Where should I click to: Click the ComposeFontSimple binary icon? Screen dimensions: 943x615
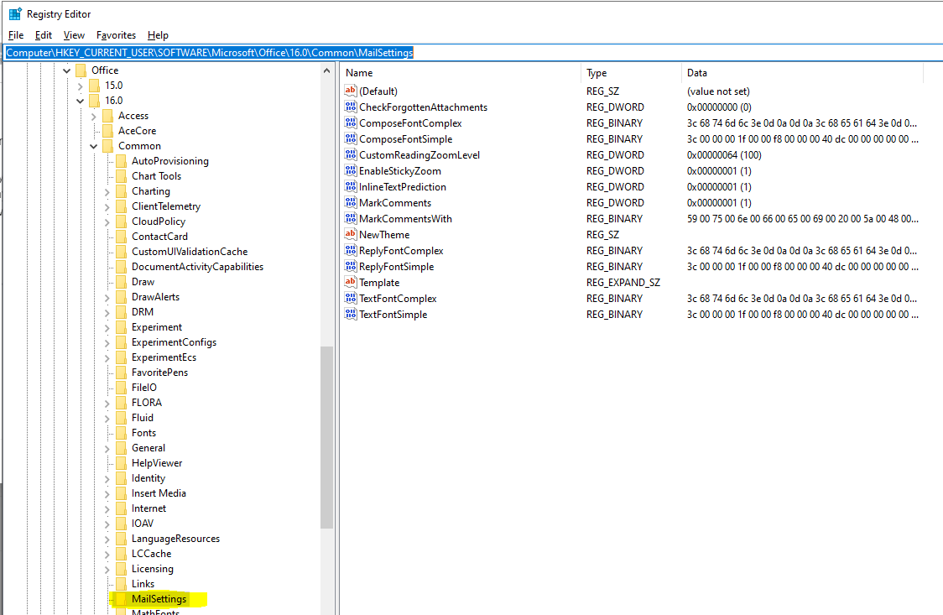pos(351,138)
